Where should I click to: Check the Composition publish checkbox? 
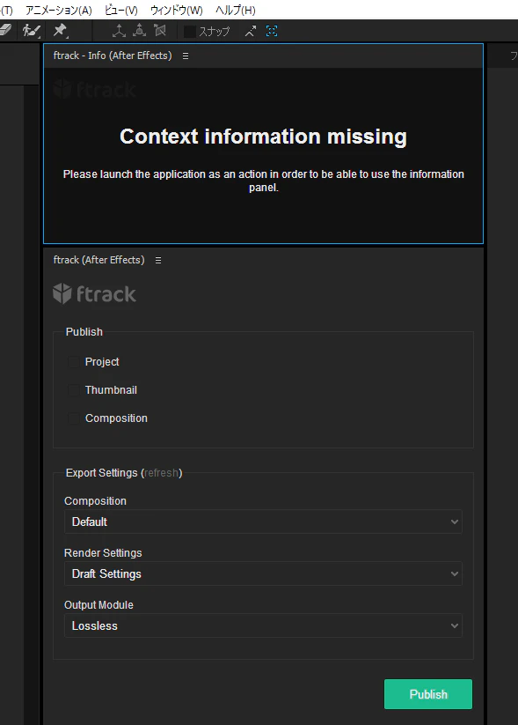[x=74, y=418]
